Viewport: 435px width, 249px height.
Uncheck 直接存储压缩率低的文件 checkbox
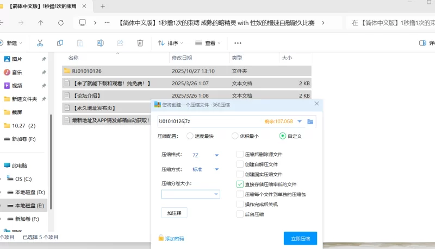tap(240, 184)
